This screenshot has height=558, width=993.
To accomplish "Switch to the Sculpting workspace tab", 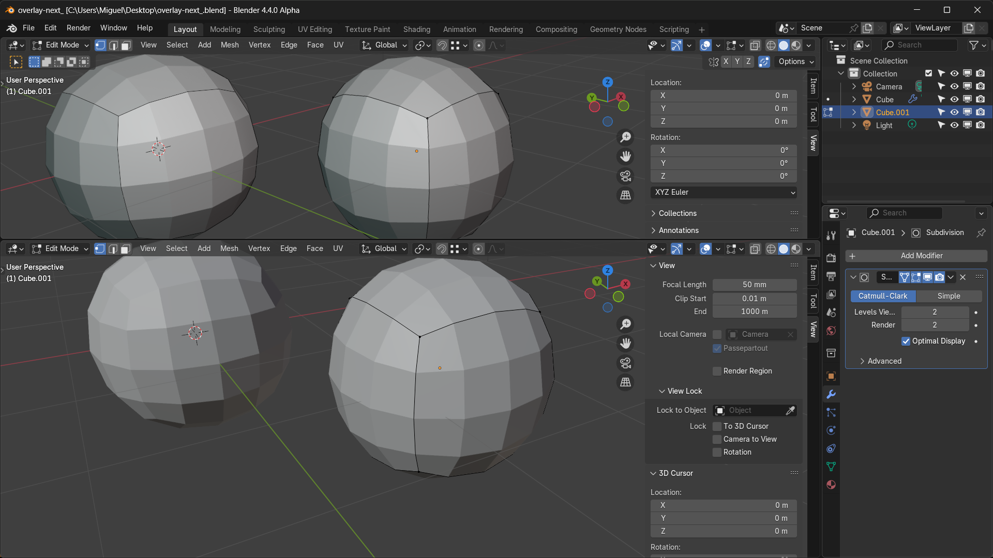I will [x=269, y=29].
